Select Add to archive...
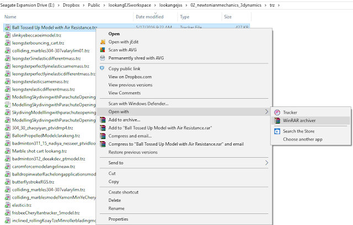Image resolution: width=353 pixels, height=225 pixels. click(124, 120)
